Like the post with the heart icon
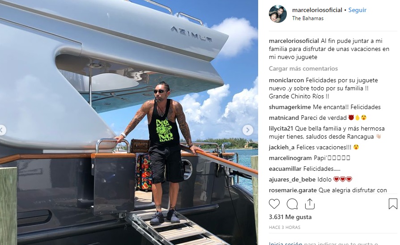400x245 pixels. click(x=274, y=204)
